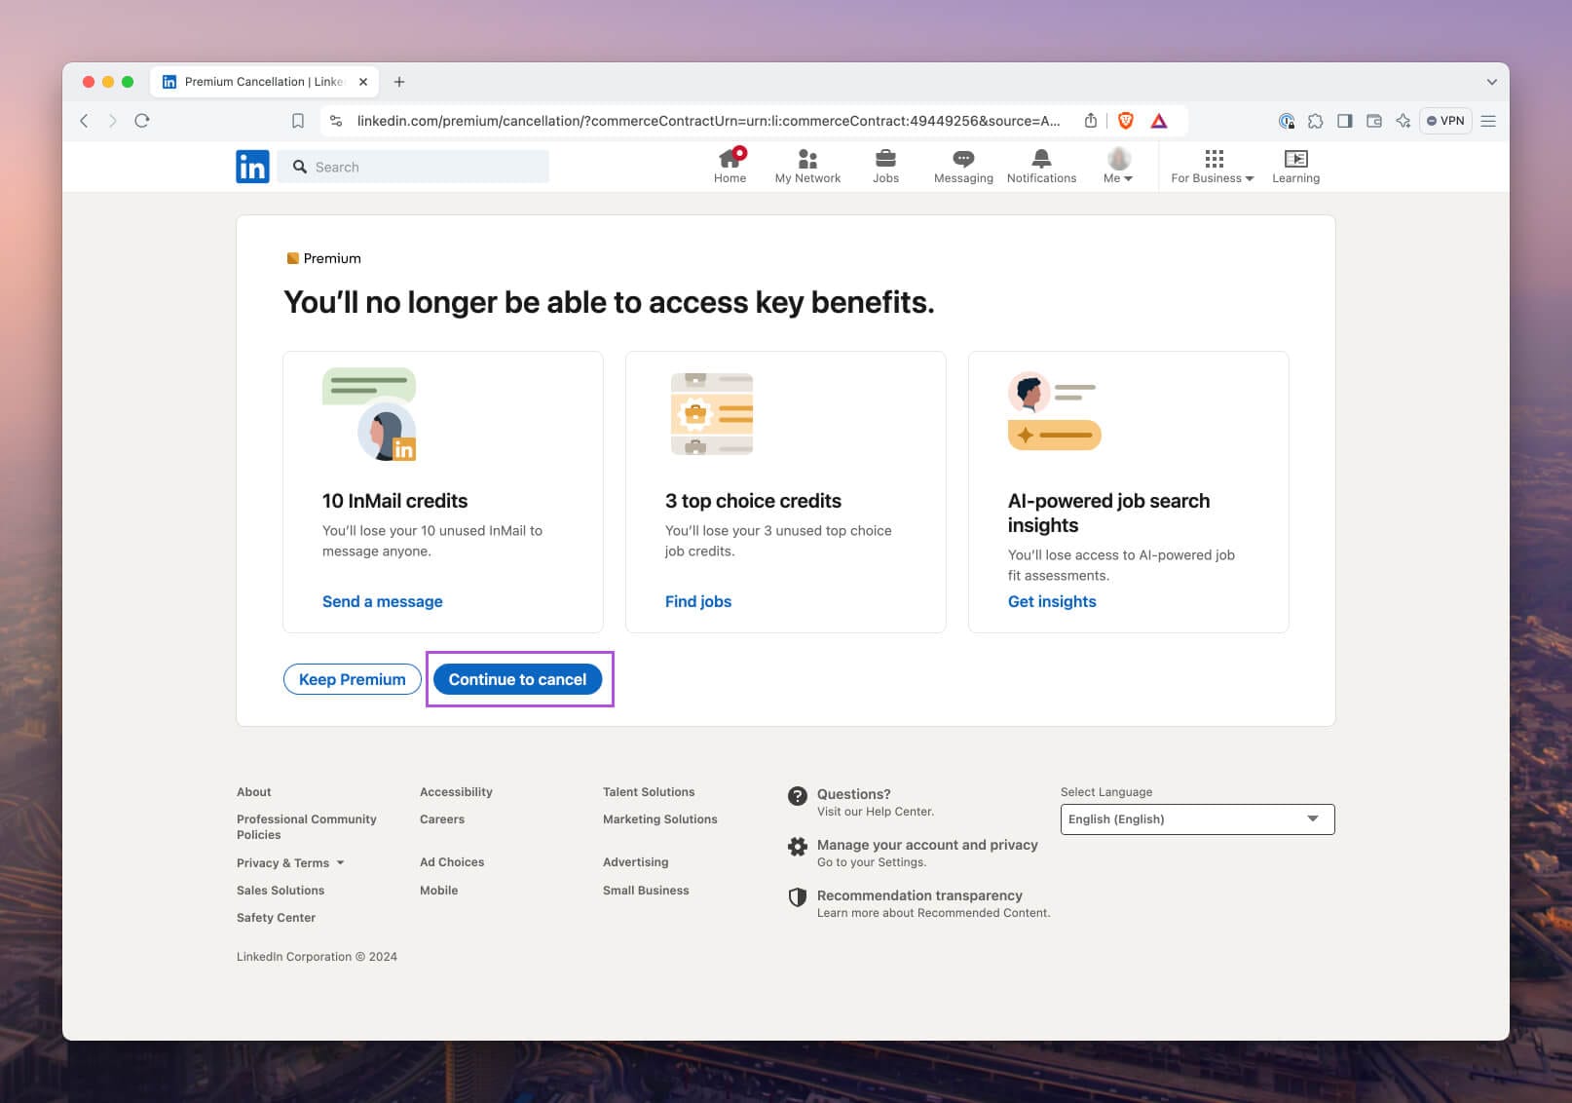Click Learn more about Recommended Content
Screen dimensions: 1572x1103
tap(933, 913)
